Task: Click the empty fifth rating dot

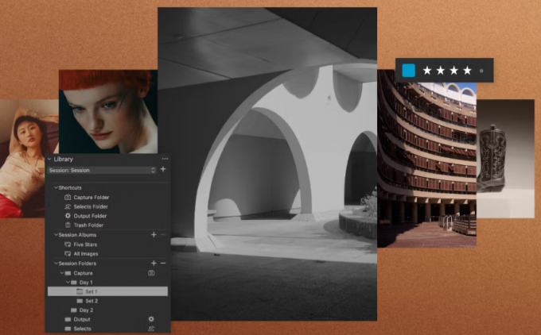Action: point(481,71)
